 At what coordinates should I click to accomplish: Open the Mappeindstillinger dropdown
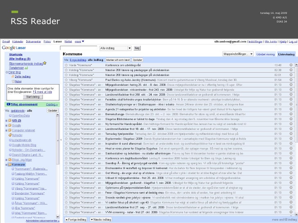coord(238,54)
